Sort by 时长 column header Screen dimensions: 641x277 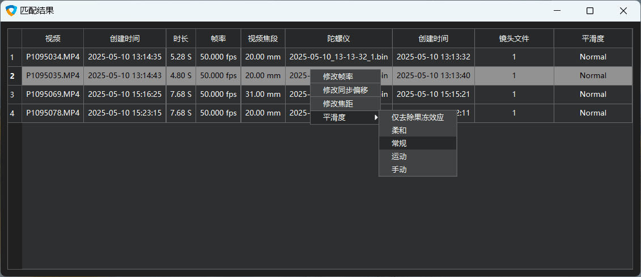point(181,39)
